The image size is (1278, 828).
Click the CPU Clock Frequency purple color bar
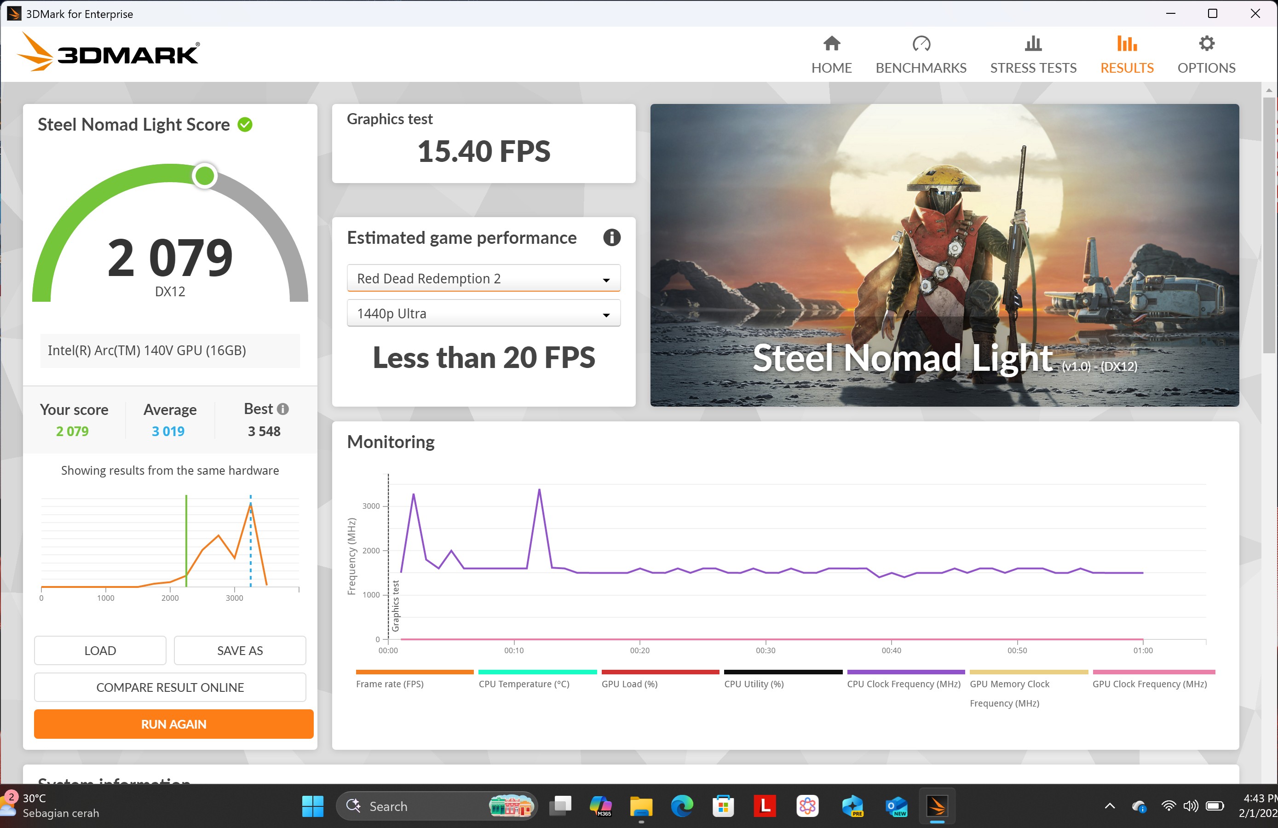(905, 672)
